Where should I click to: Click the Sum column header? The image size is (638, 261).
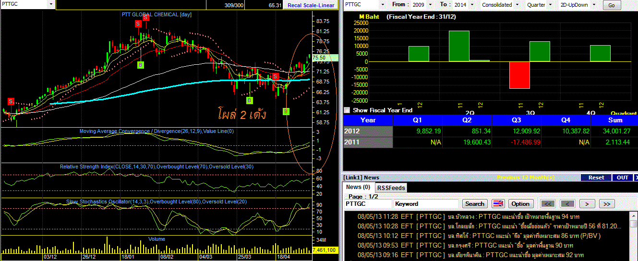tap(615, 120)
